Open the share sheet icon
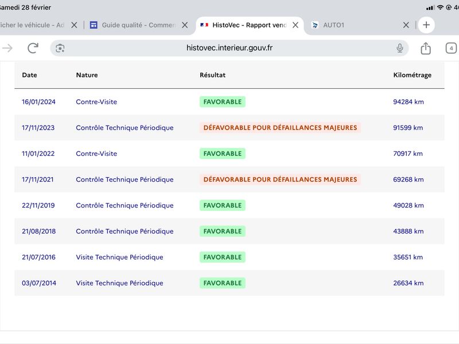 [426, 48]
